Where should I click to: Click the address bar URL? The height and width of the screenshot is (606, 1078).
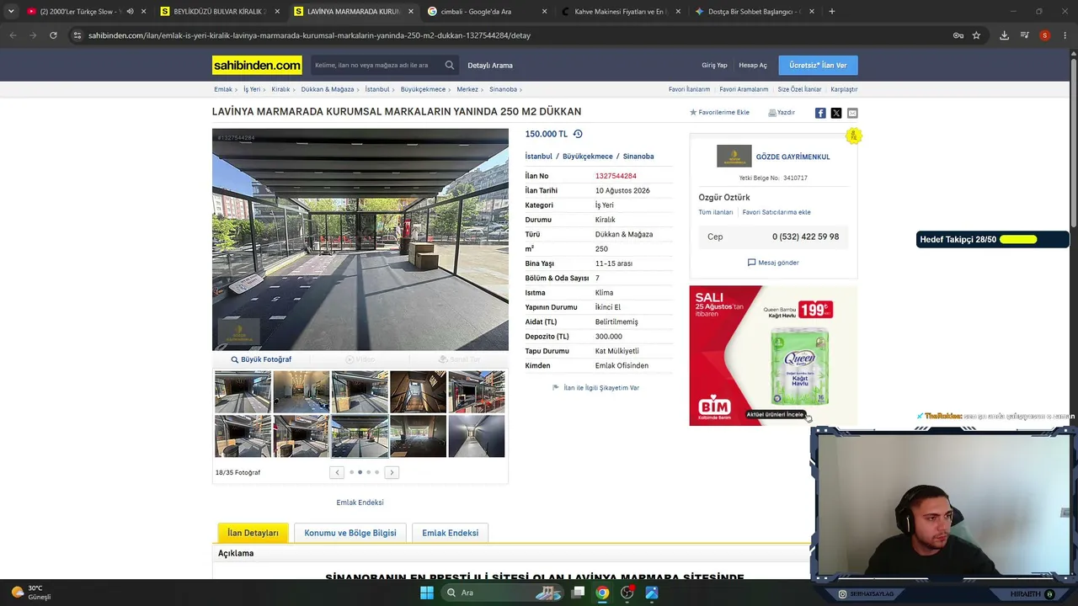(309, 35)
